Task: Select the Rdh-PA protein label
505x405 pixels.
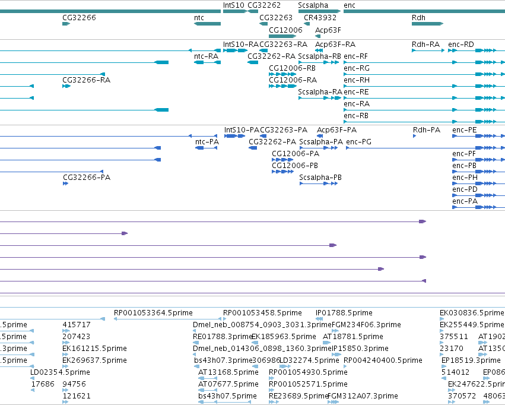Action: coord(427,130)
